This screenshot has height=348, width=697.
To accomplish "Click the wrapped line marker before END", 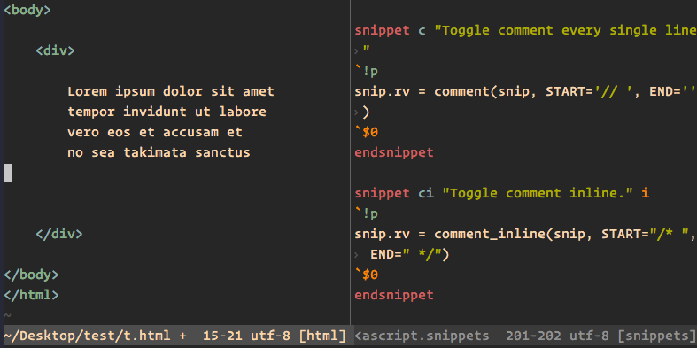I will click(x=356, y=255).
